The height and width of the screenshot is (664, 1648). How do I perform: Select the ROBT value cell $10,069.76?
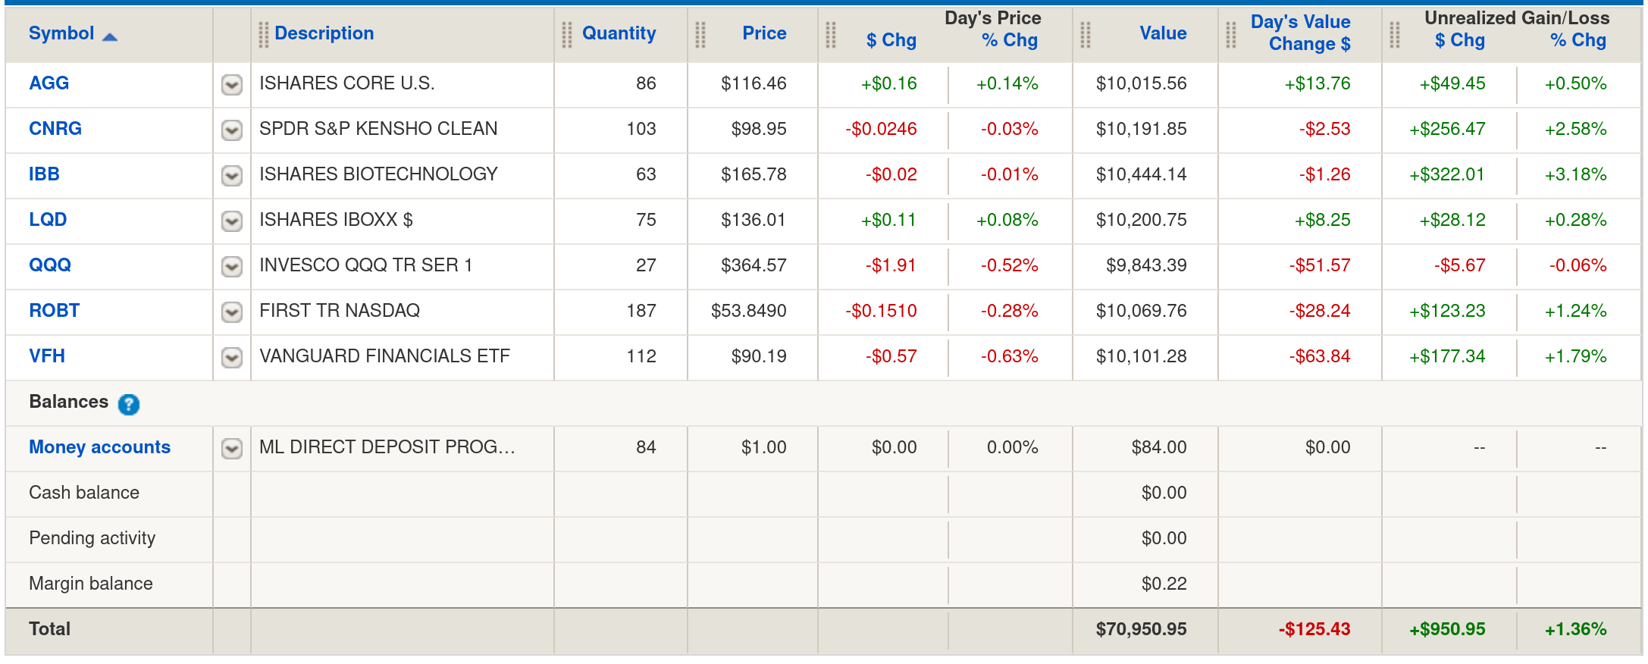pyautogui.click(x=1141, y=311)
